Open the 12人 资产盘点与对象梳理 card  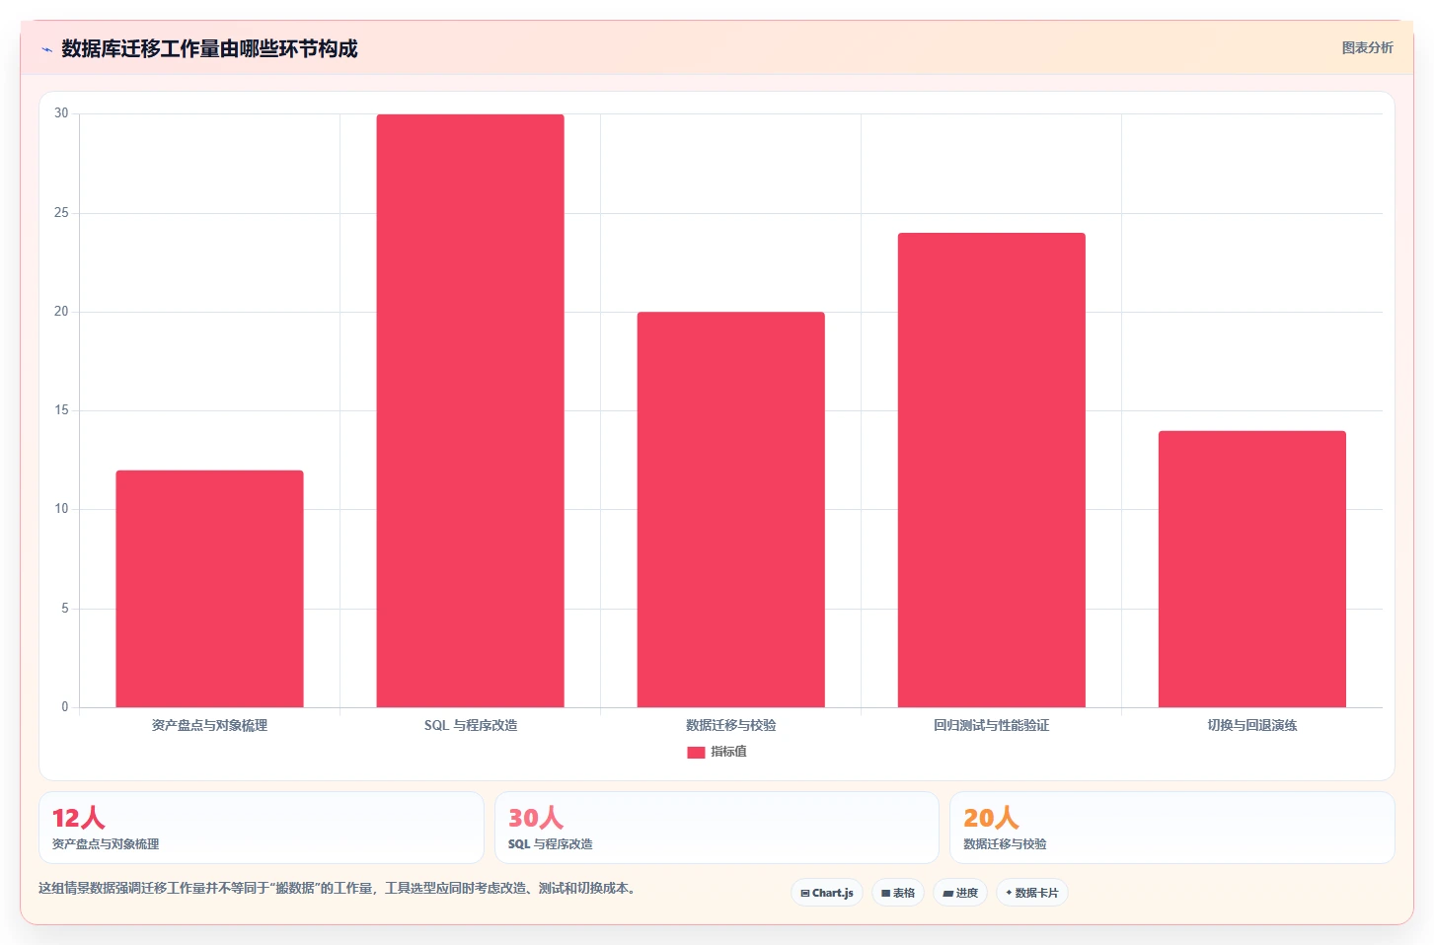tap(262, 828)
